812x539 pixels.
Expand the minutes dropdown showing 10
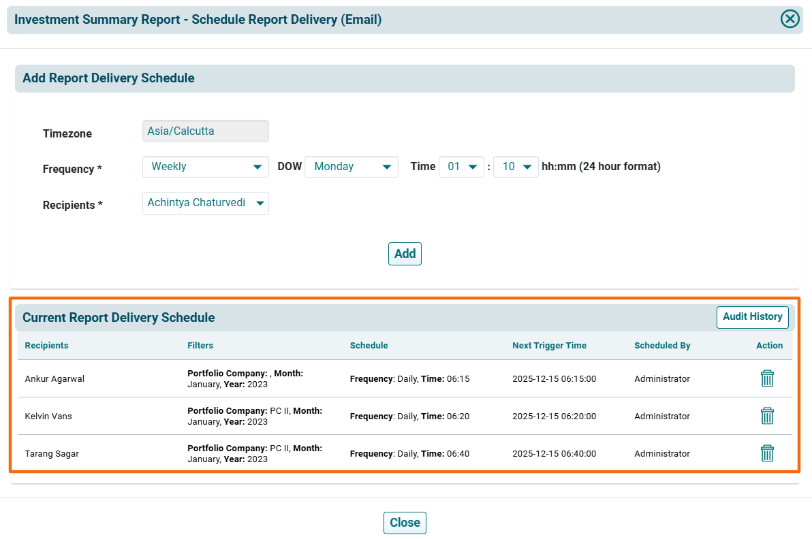click(516, 167)
